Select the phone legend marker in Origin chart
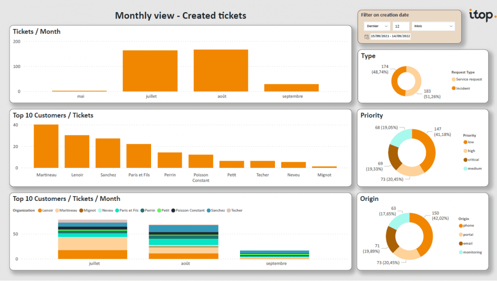 tap(461, 225)
